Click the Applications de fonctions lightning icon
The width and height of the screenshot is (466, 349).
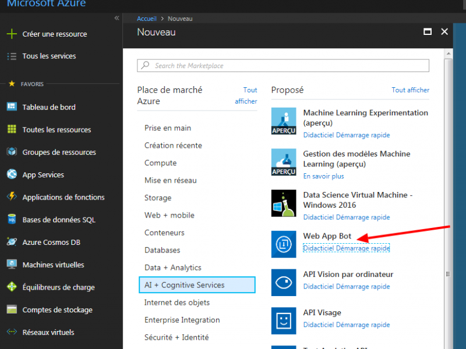pos(12,197)
